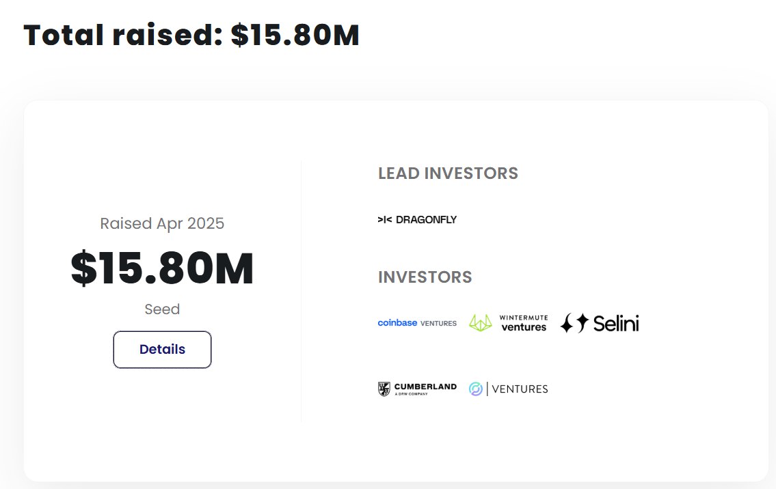
Task: Select the VENTURES text beside the swirl icon
Action: tap(520, 389)
